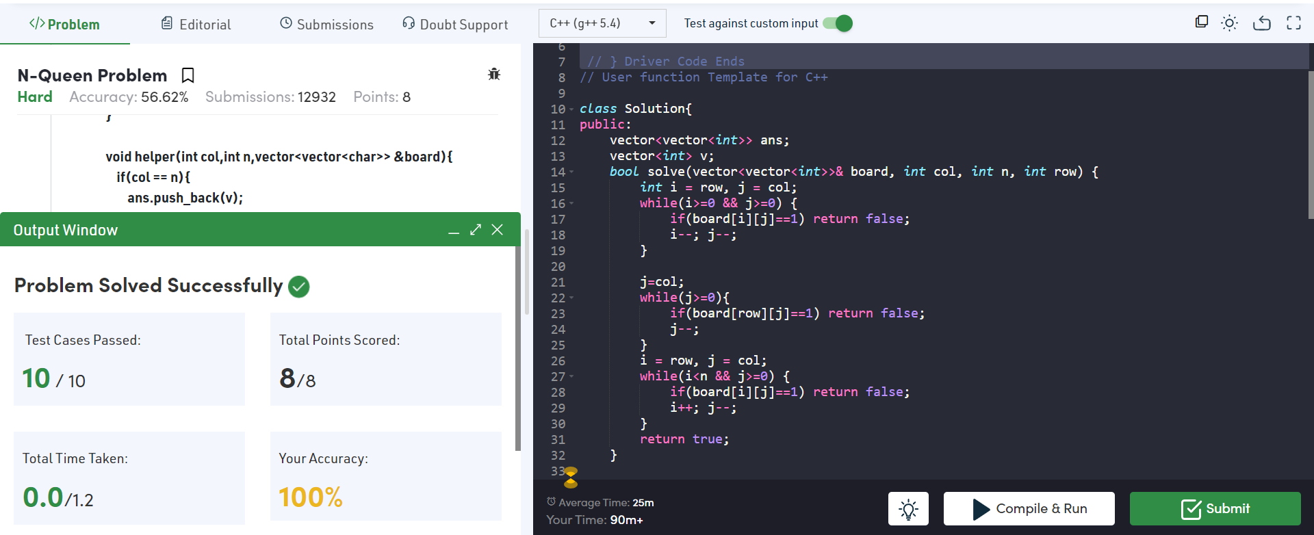Viewport: 1314px width, 535px height.
Task: Collapse code fold at line 14
Action: click(571, 172)
